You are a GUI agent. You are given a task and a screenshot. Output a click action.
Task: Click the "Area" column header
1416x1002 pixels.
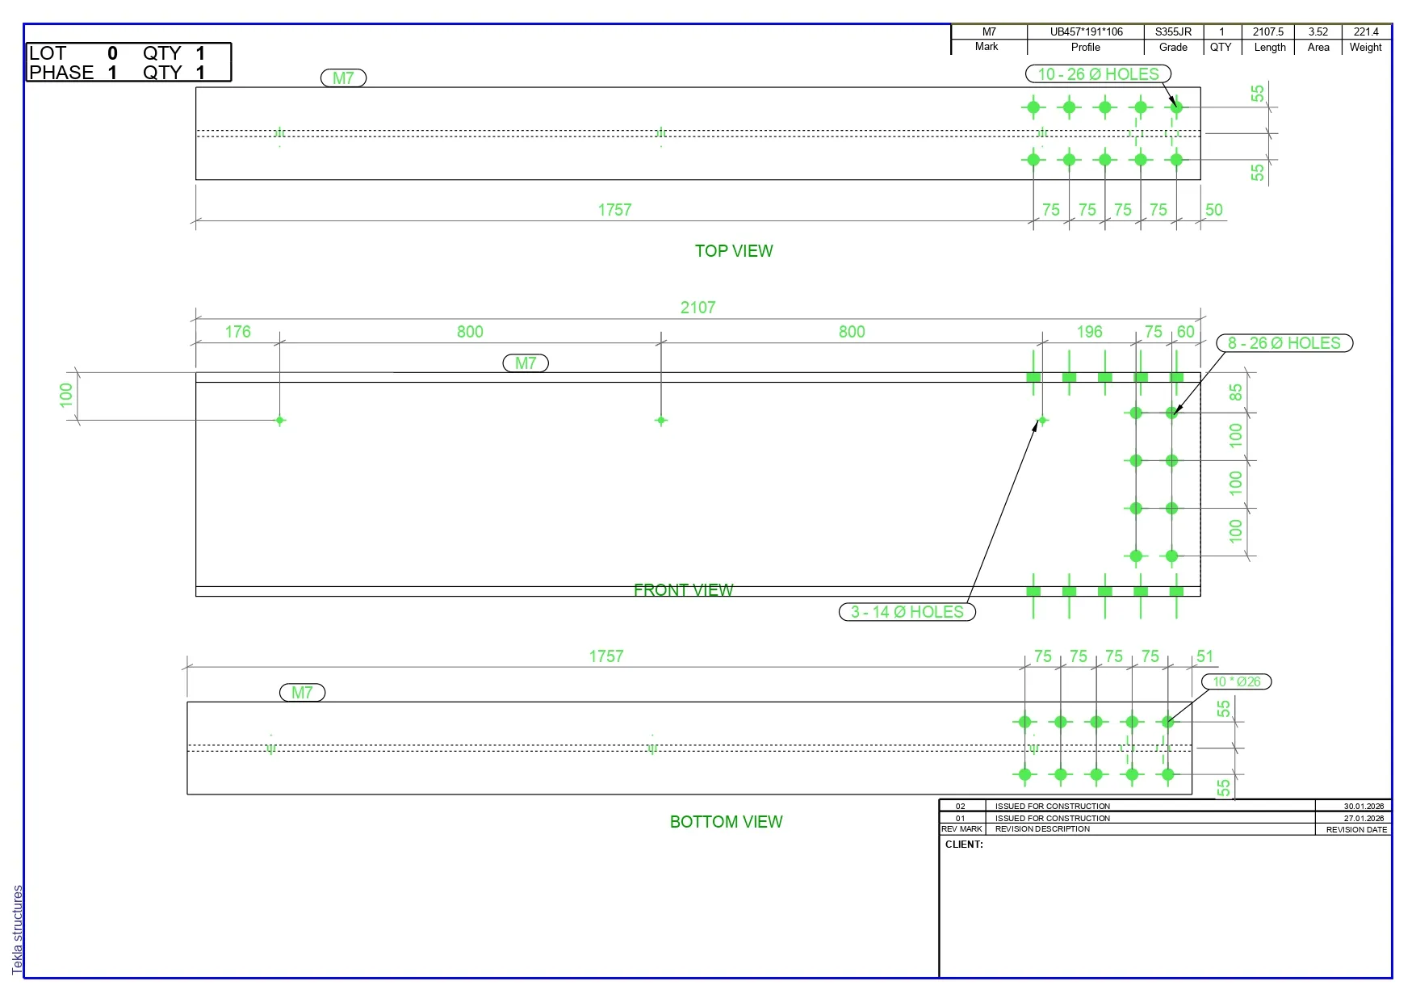[1318, 47]
